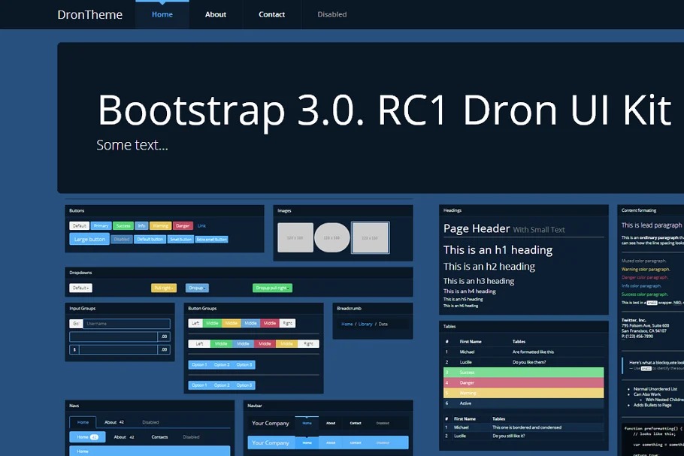
Task: Select Library in the breadcrumb
Action: click(x=365, y=324)
